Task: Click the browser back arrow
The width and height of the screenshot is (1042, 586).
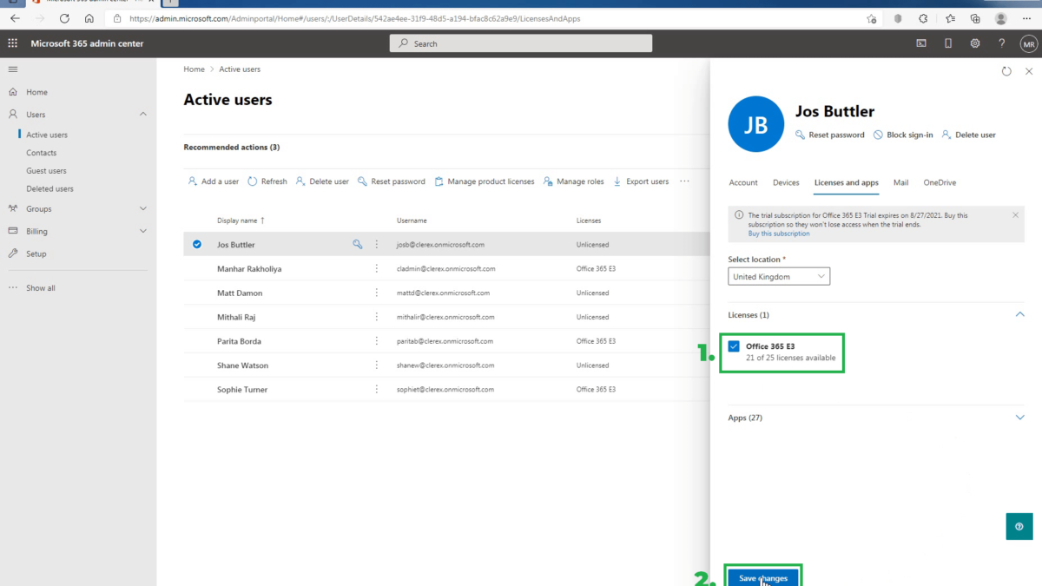Action: [15, 18]
